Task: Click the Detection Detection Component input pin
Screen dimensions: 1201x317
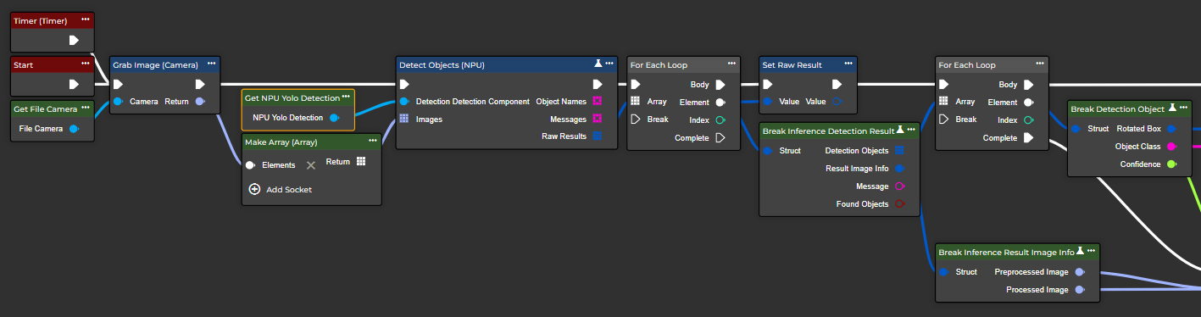Action: (405, 102)
